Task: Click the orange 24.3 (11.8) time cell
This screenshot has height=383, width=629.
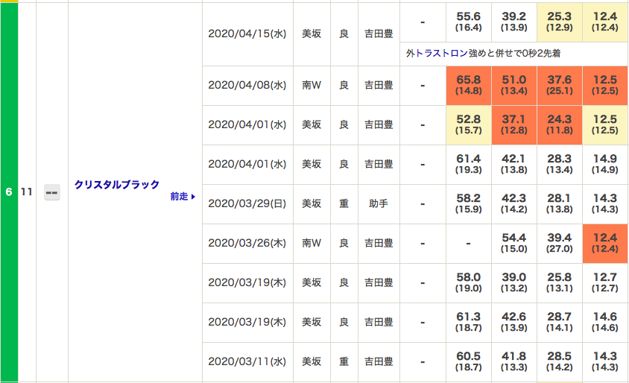Action: 560,124
